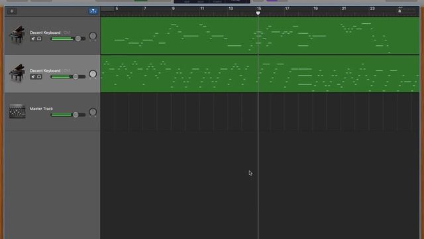Select the first Decent Keyboard piano icon
This screenshot has height=239, width=424.
pos(17,35)
